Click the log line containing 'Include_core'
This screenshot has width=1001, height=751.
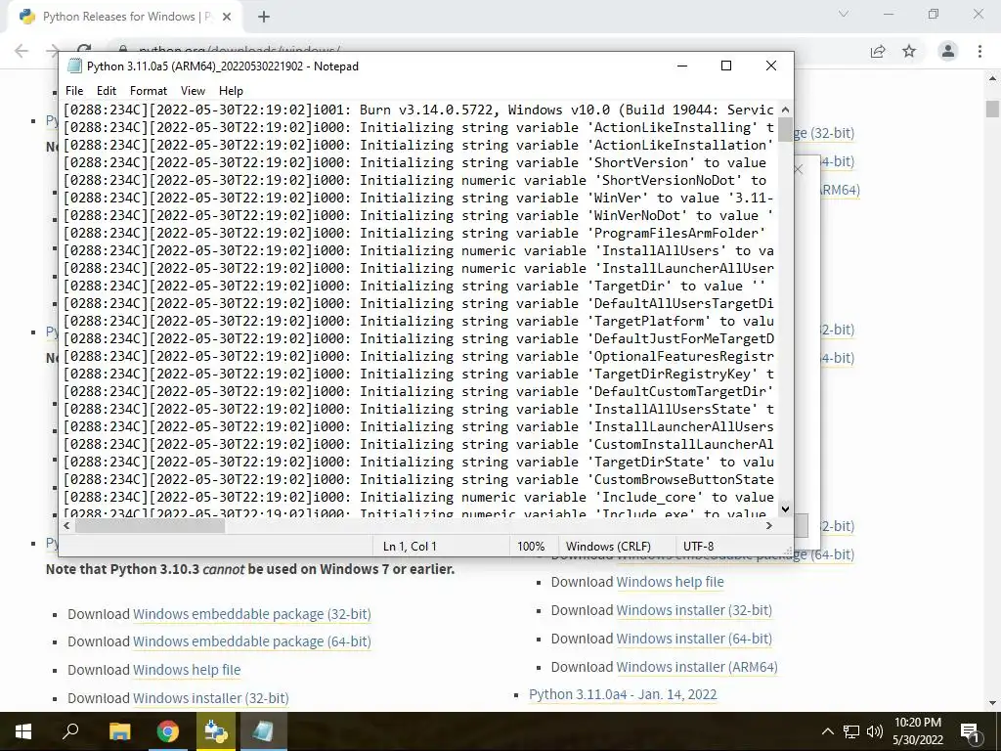(x=418, y=497)
